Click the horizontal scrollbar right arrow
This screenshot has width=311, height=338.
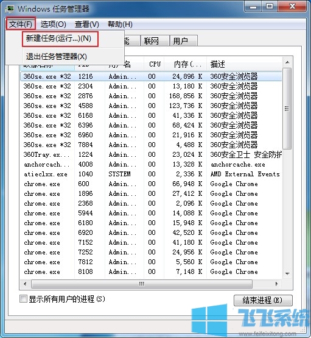pyautogui.click(x=276, y=284)
